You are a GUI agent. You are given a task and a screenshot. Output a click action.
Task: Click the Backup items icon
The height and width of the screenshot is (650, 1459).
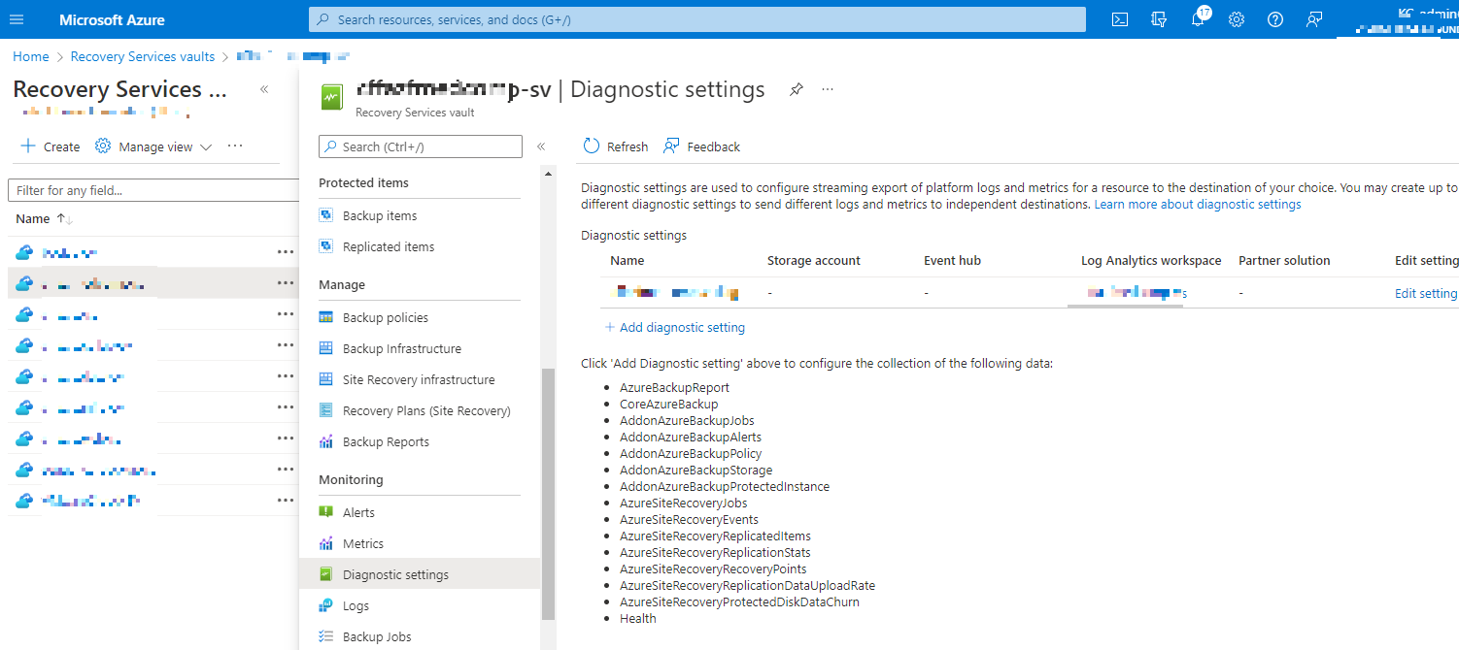coord(326,215)
